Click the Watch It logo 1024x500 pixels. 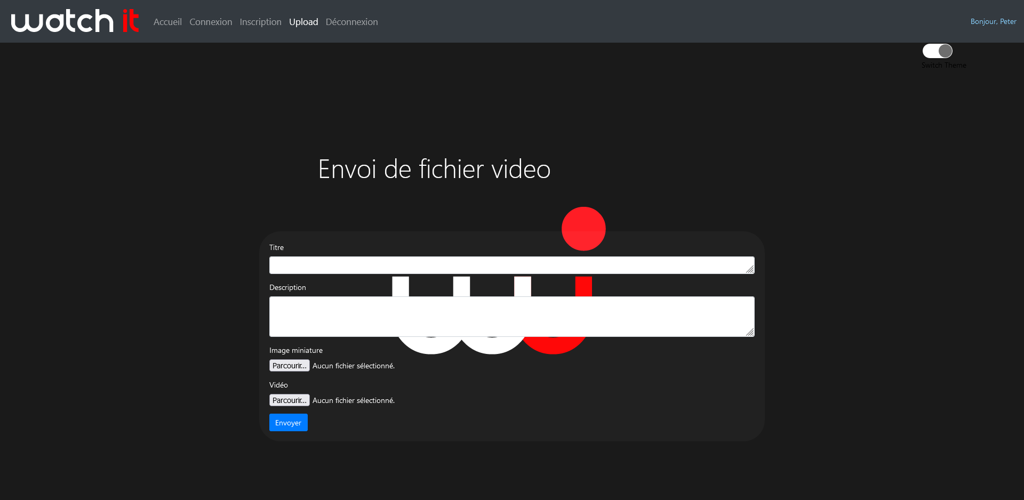tap(75, 21)
